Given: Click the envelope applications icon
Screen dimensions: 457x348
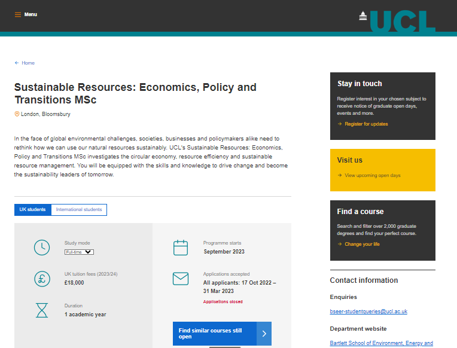Looking at the screenshot, I should (181, 278).
